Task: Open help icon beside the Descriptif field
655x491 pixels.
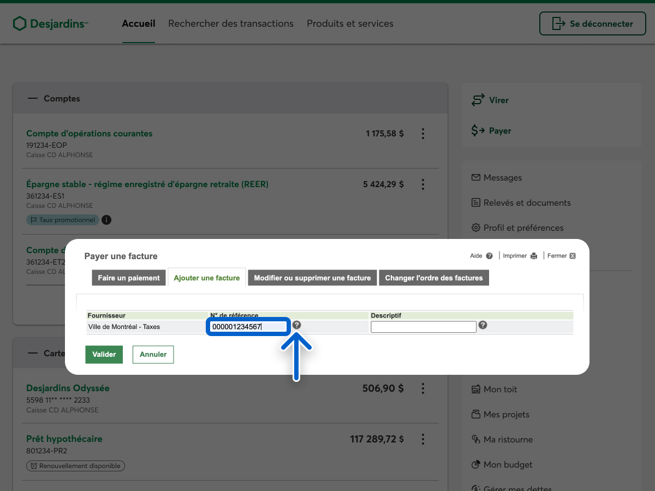Action: click(483, 325)
